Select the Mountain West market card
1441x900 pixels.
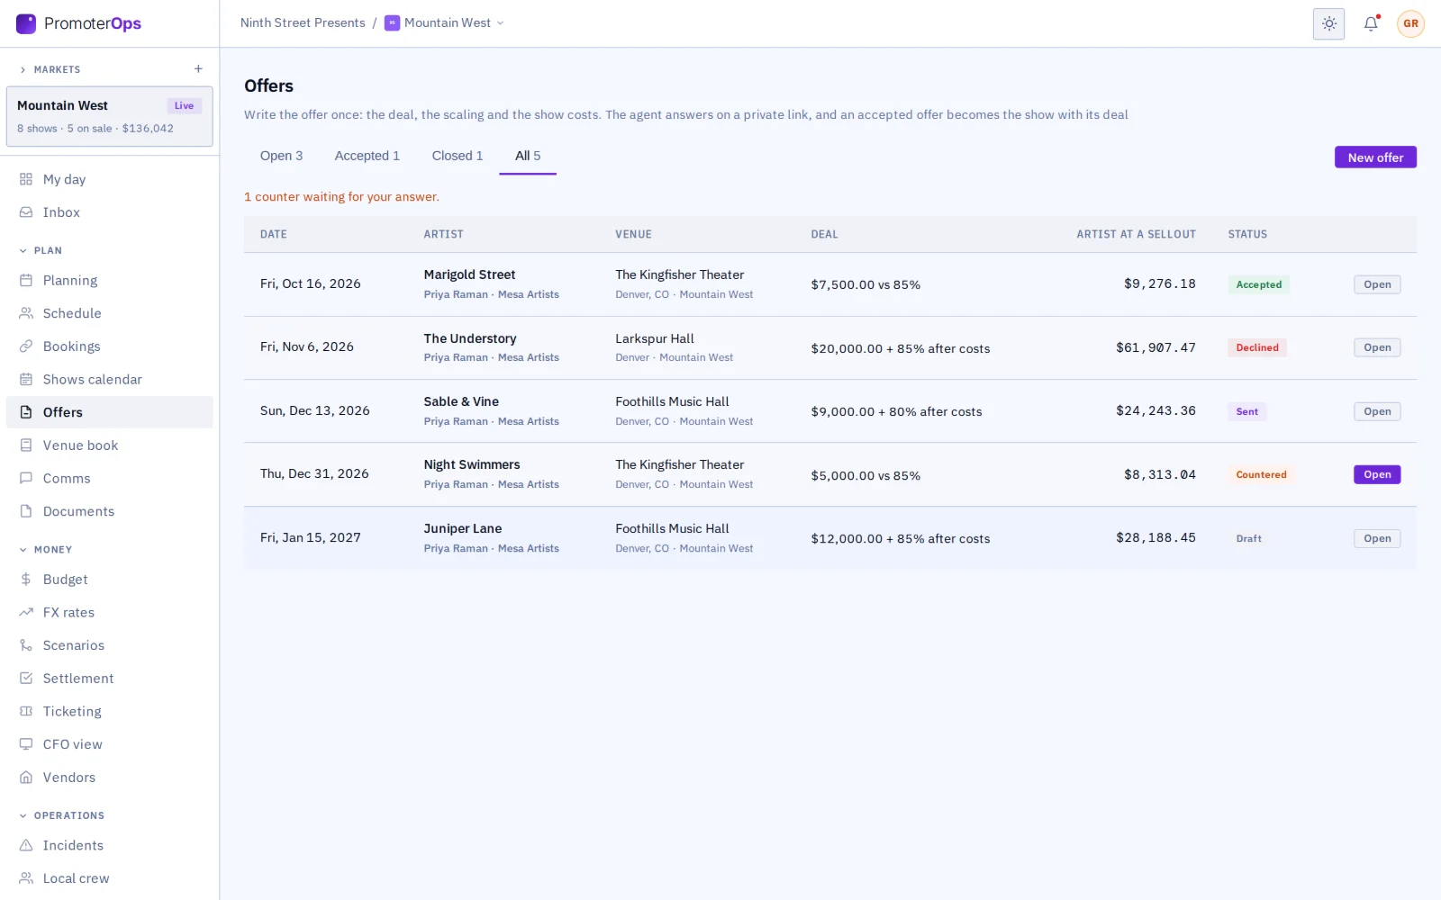click(110, 116)
